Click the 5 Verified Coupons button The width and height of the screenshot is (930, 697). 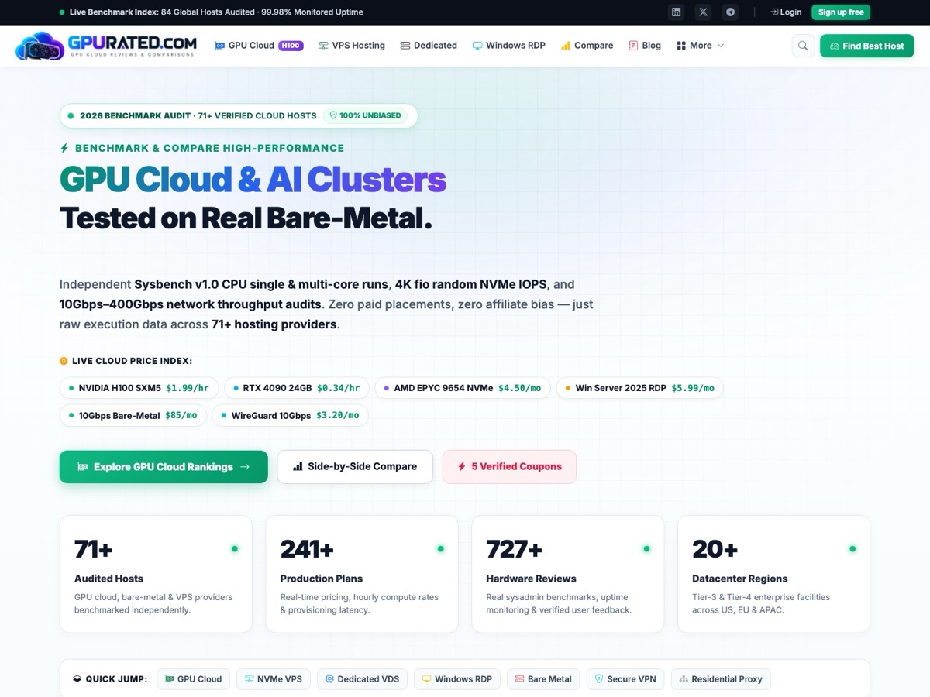tap(509, 467)
